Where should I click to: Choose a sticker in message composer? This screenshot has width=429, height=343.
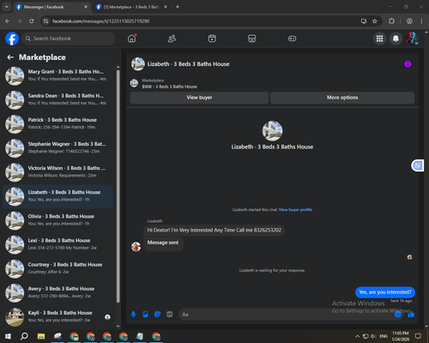tap(157, 315)
